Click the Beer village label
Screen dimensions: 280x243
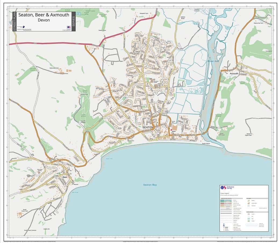point(65,177)
